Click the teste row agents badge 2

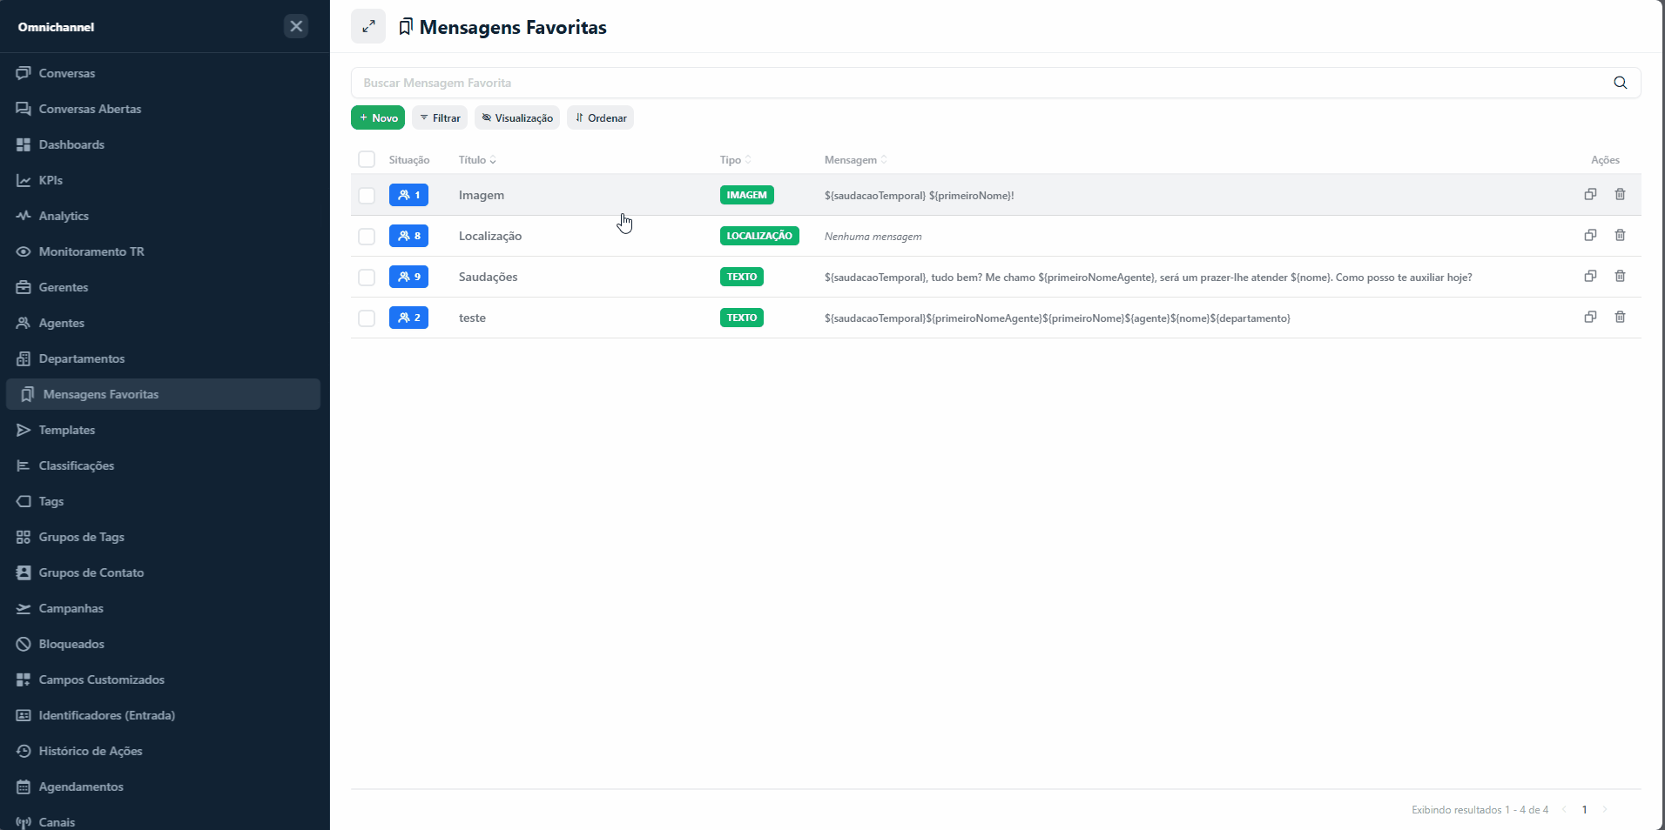click(x=408, y=318)
